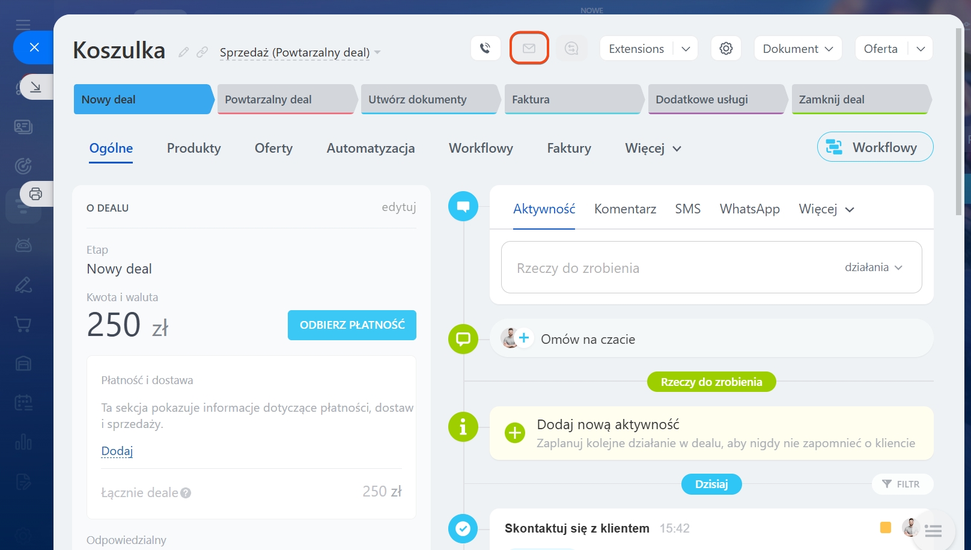Click the Oferta button
This screenshot has width=971, height=550.
pyautogui.click(x=881, y=49)
